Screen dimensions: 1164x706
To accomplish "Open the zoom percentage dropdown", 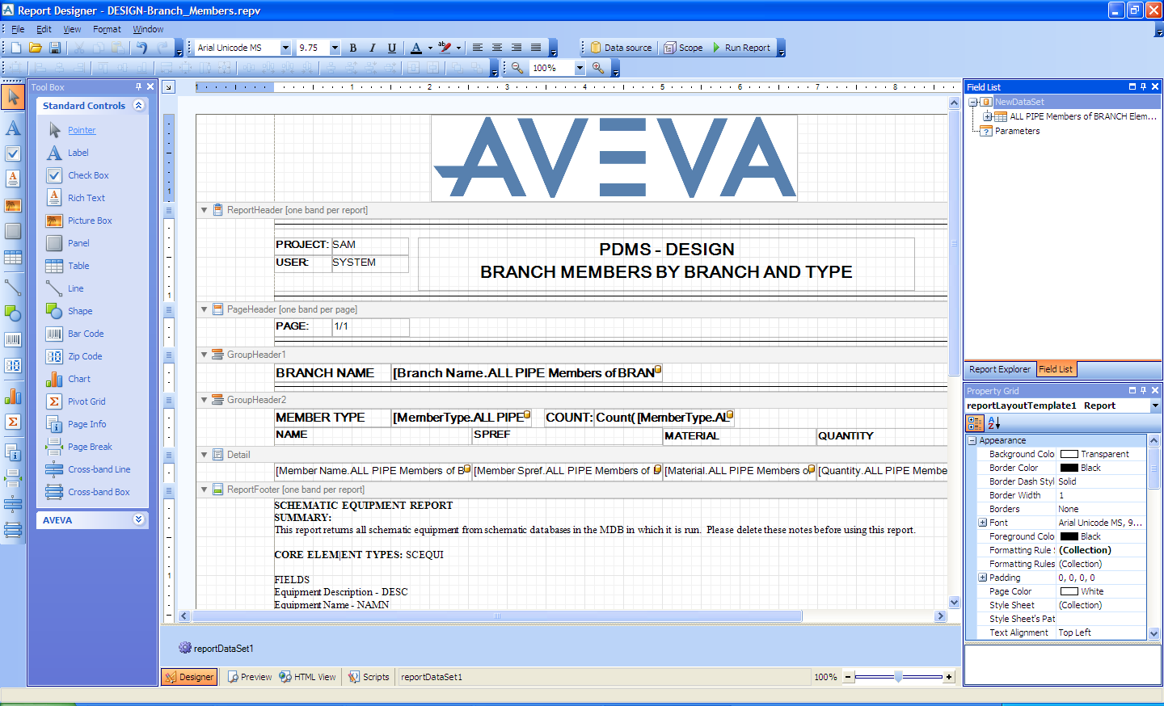I will 580,68.
